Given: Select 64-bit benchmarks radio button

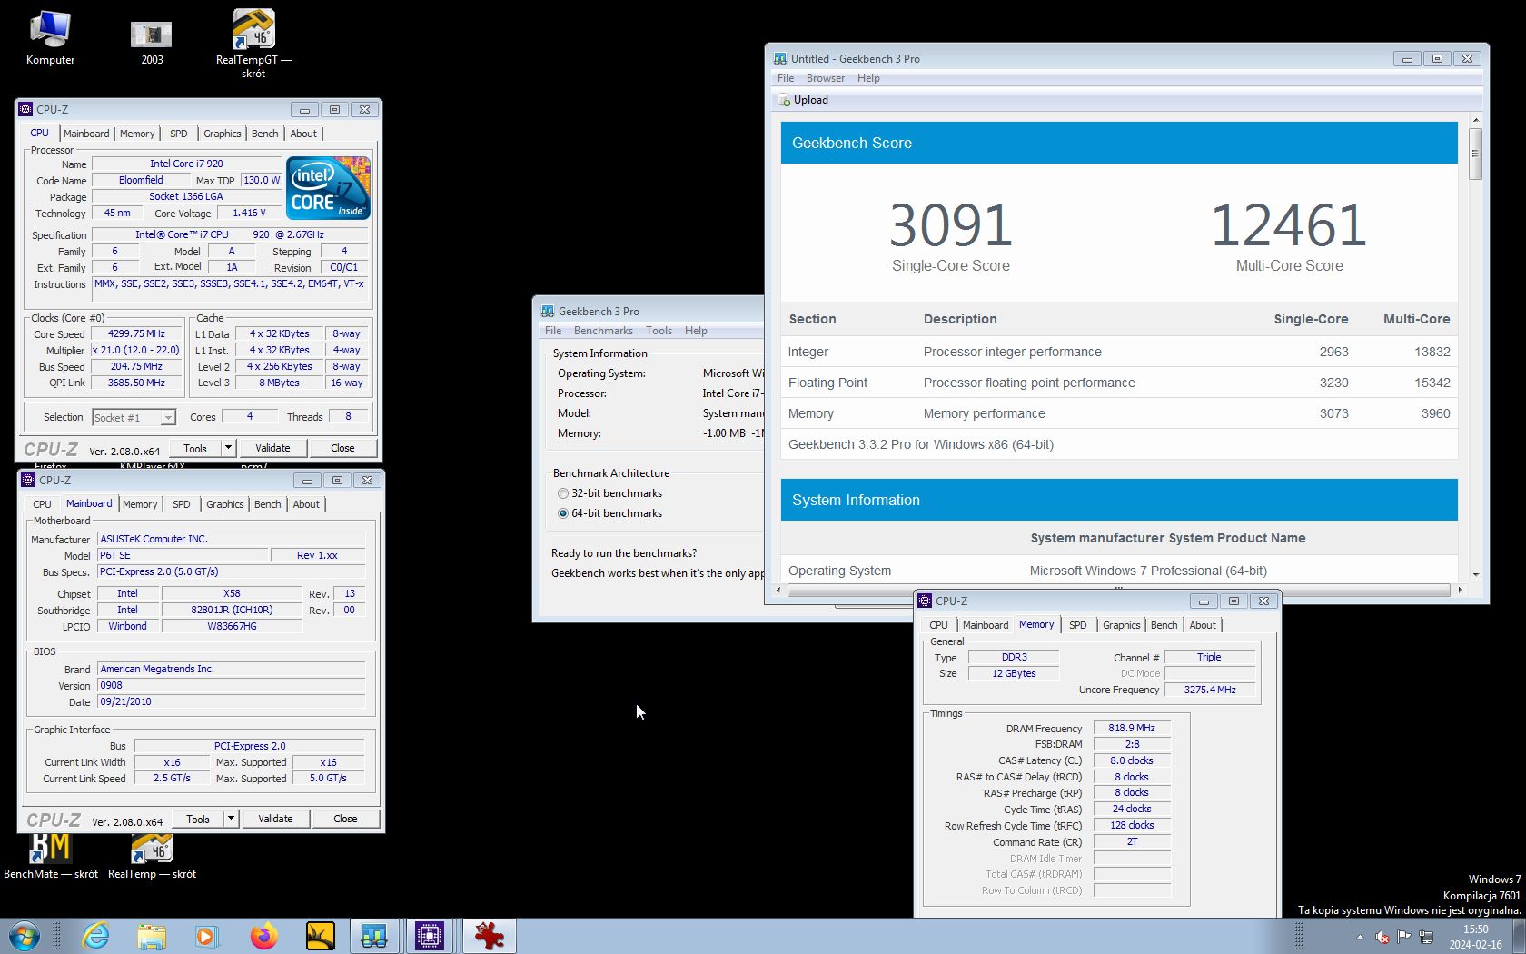Looking at the screenshot, I should (563, 513).
